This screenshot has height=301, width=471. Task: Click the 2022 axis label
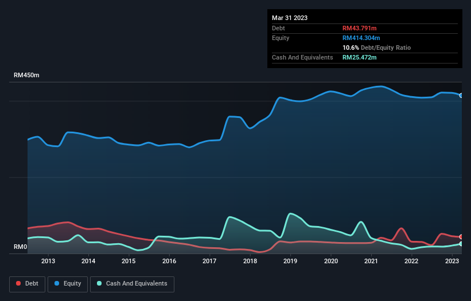tap(411, 261)
